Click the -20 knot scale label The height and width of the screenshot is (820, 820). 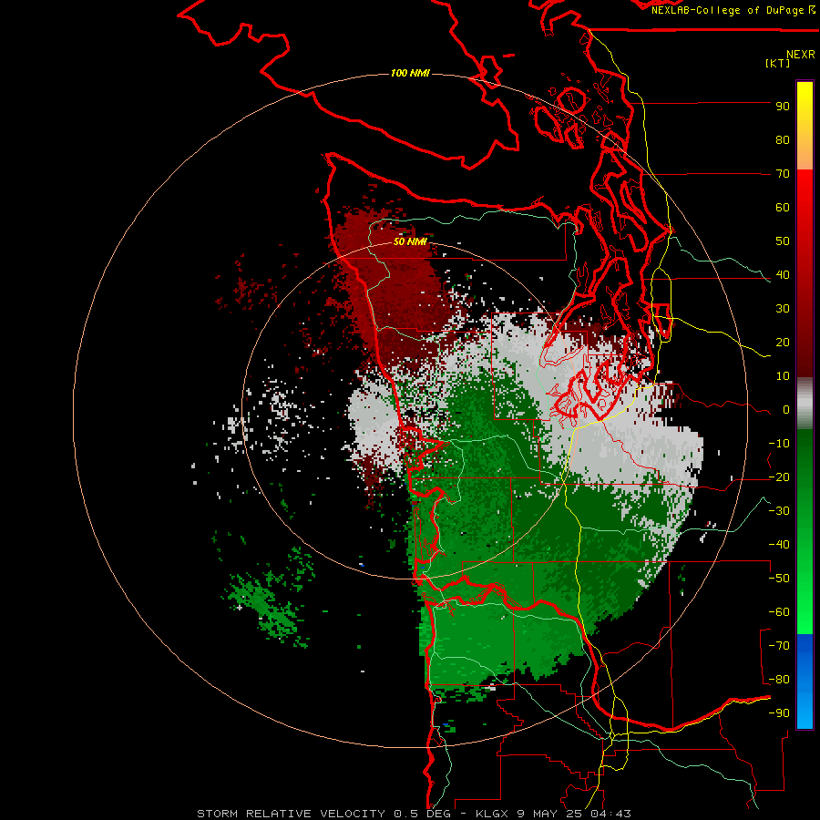pos(779,477)
